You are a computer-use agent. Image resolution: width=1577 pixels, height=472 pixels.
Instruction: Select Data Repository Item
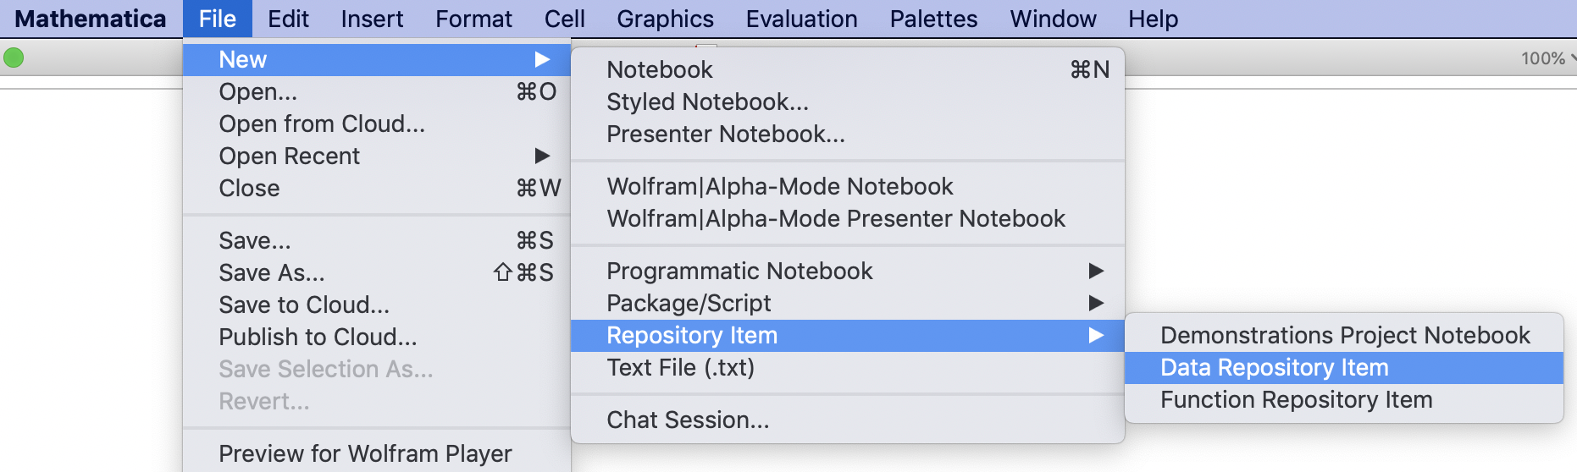tap(1274, 367)
